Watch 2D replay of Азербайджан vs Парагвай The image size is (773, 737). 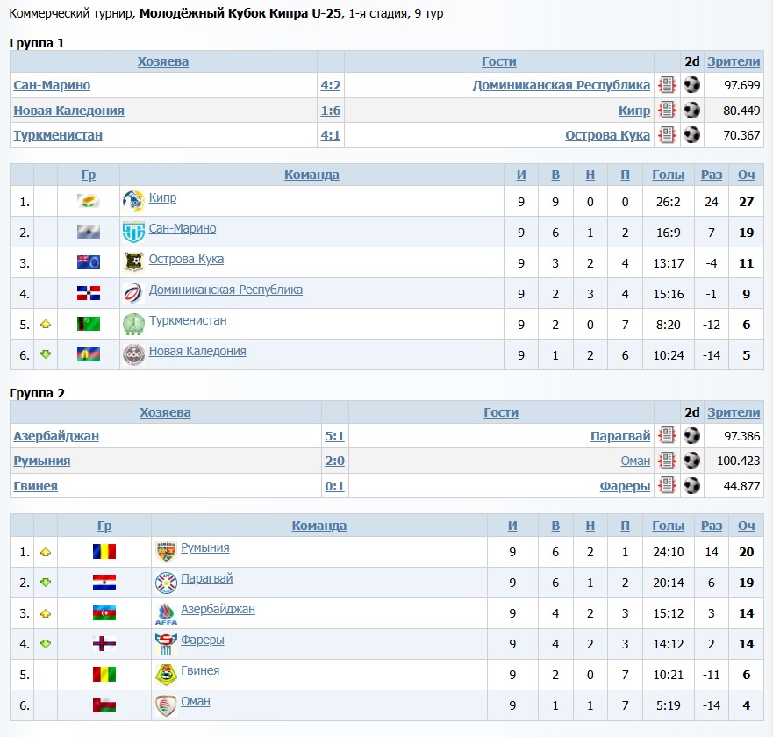tap(692, 436)
